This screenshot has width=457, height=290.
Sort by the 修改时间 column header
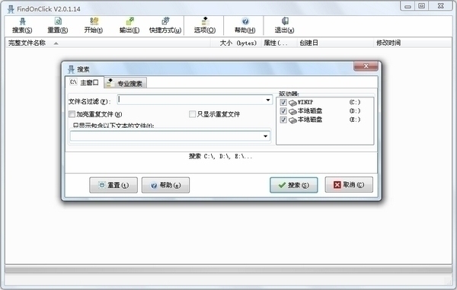point(412,43)
